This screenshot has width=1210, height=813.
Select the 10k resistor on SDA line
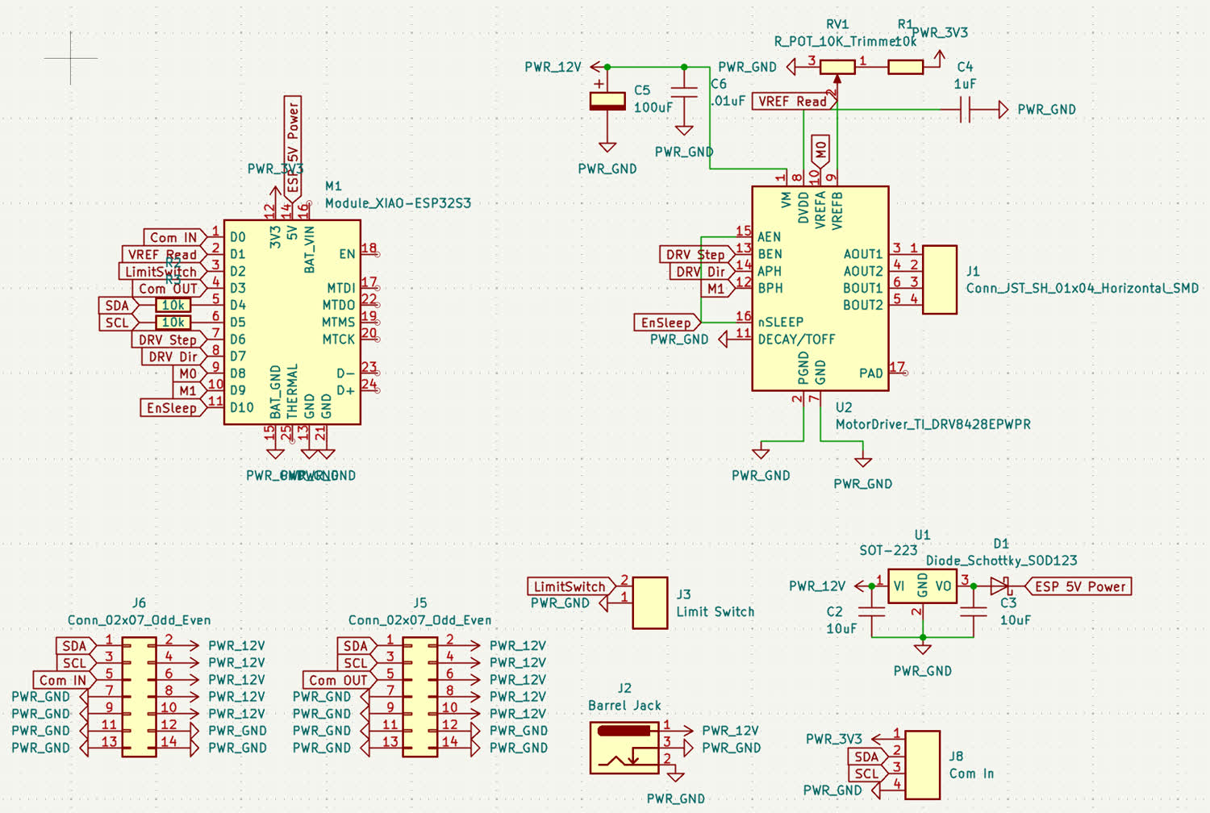tap(173, 306)
